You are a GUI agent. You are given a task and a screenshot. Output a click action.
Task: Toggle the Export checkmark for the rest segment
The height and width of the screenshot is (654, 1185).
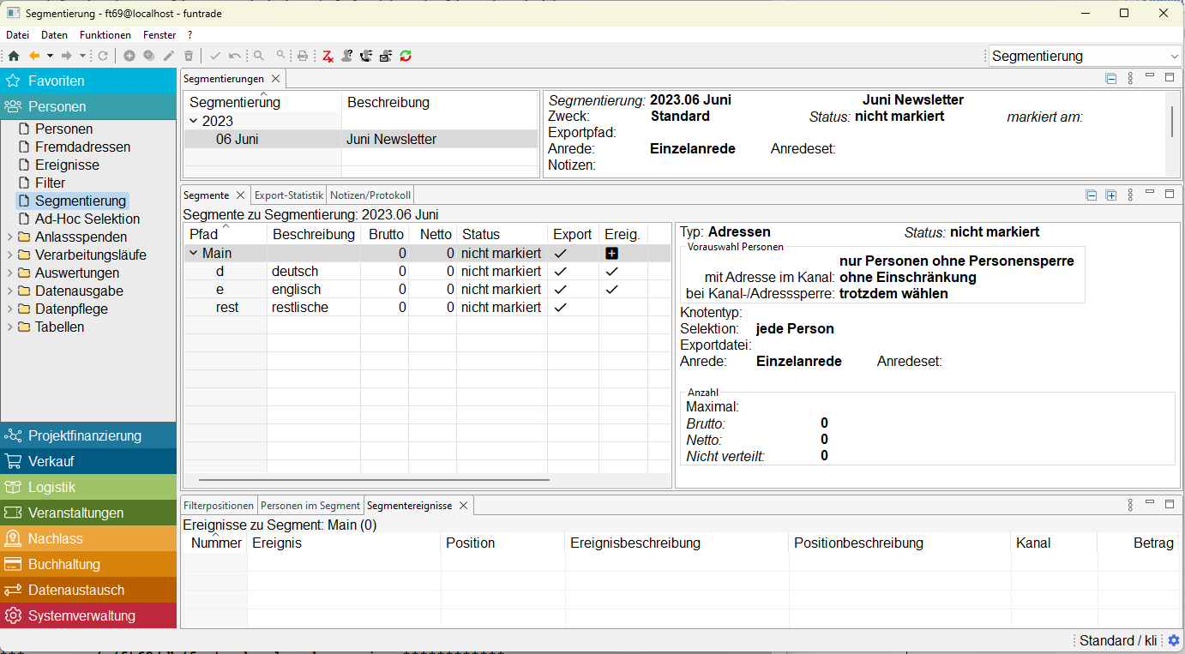point(561,308)
